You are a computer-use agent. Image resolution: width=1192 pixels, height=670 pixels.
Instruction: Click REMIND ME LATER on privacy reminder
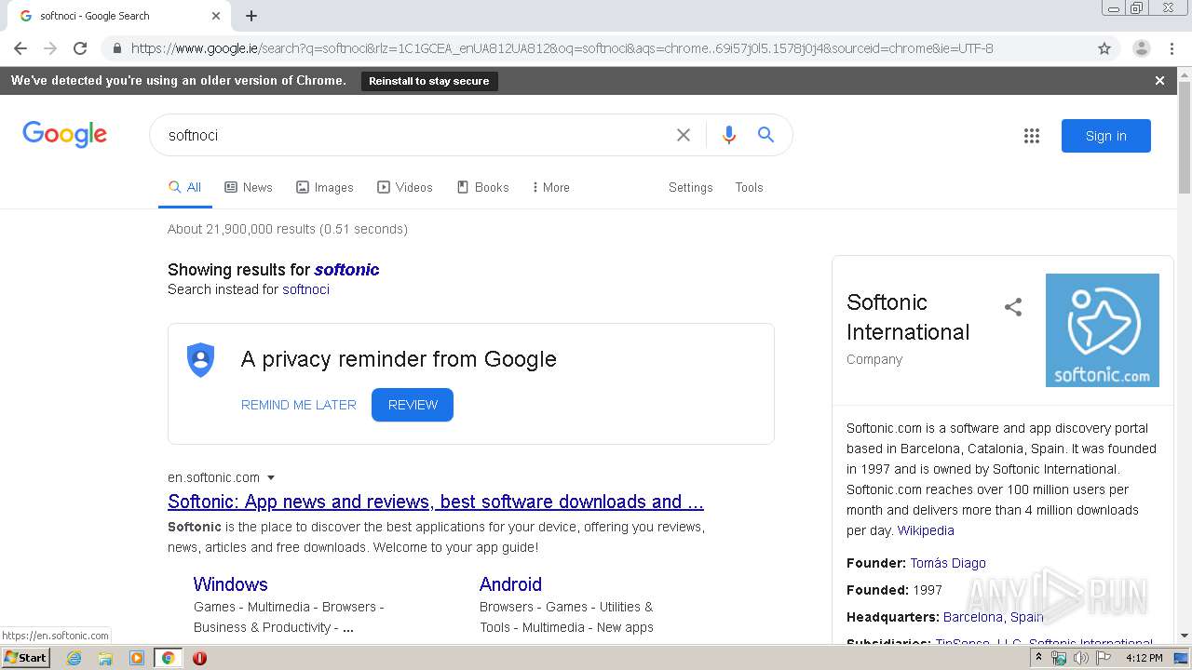299,405
